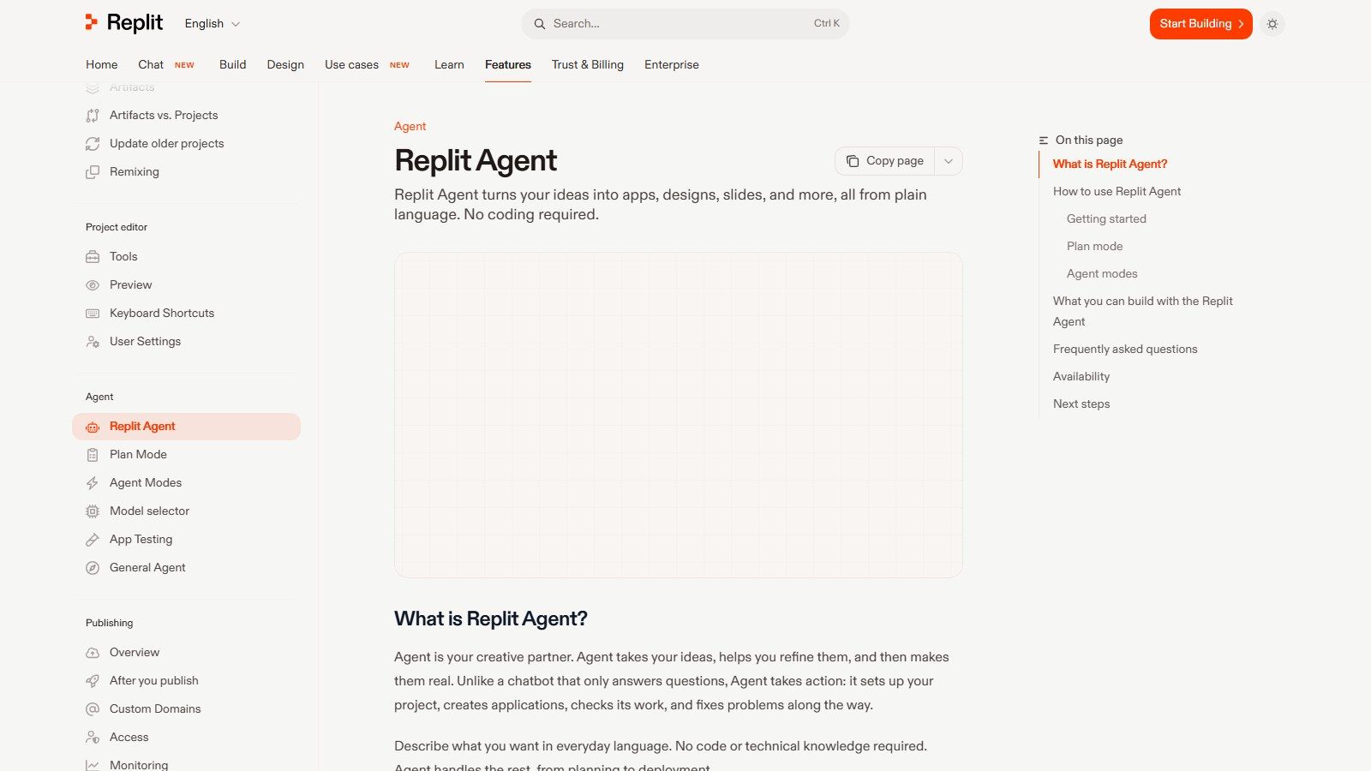Screen dimensions: 1371x771
Task: Open the Trust & Billing tab
Action: click(x=588, y=65)
